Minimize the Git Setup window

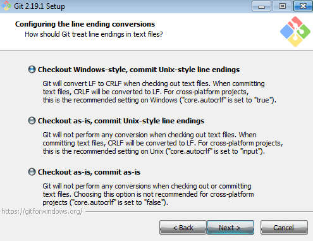point(261,6)
